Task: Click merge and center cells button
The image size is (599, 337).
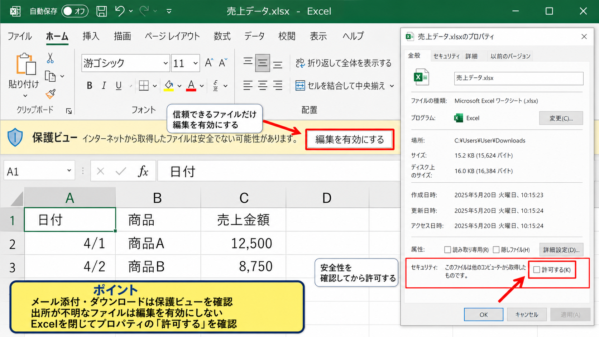Action: click(340, 86)
